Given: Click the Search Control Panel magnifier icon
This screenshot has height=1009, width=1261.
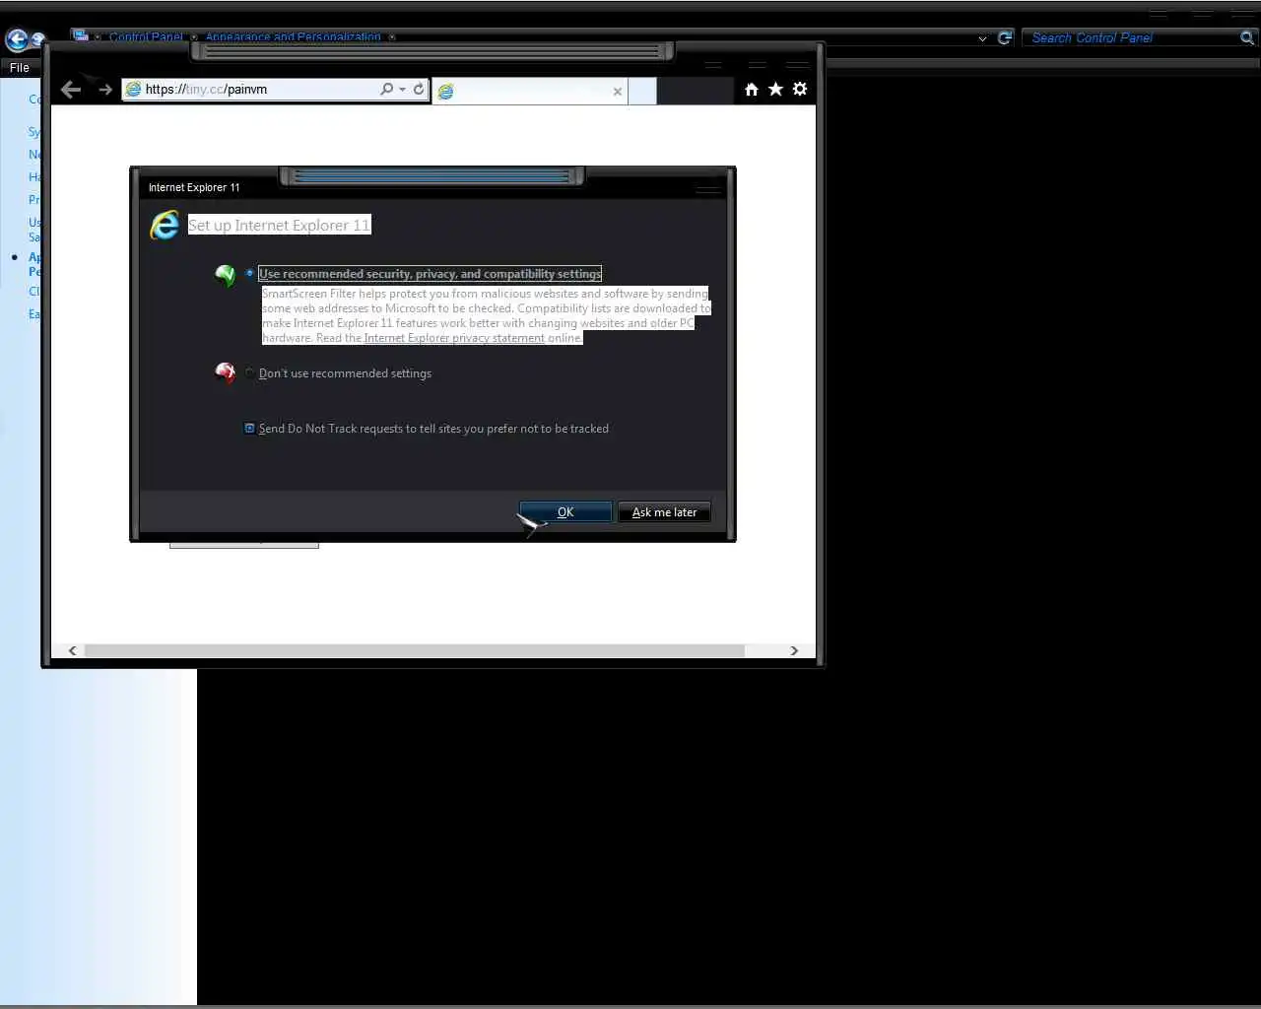Looking at the screenshot, I should (x=1246, y=37).
